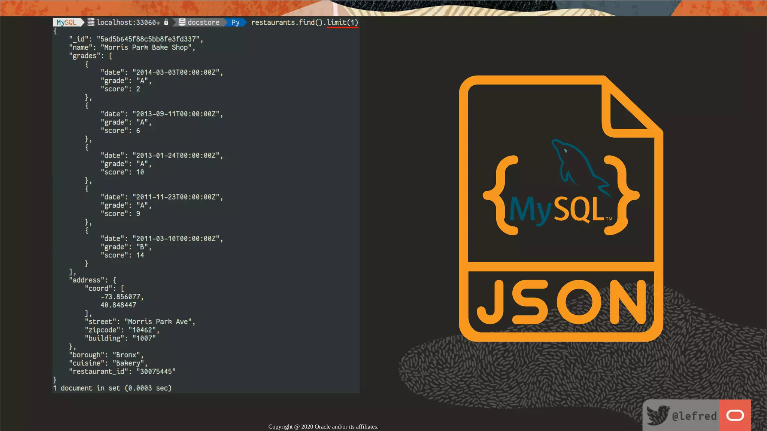Click the "address" object opening brace
The image size is (767, 431).
[115, 280]
